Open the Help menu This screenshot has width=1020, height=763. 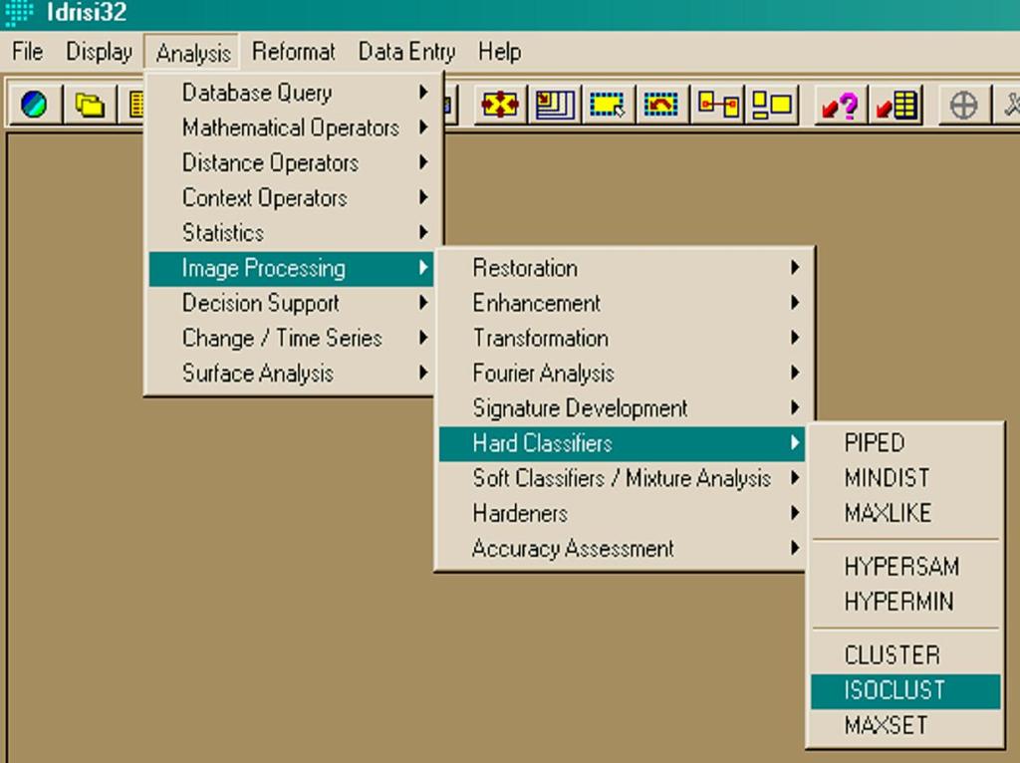pyautogui.click(x=500, y=52)
